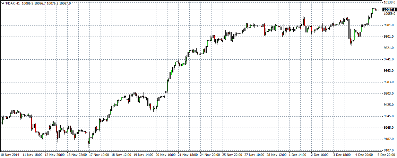This screenshot has width=397, height=158.
Task: Click the OHLC values in chart header
Action: [46, 3]
